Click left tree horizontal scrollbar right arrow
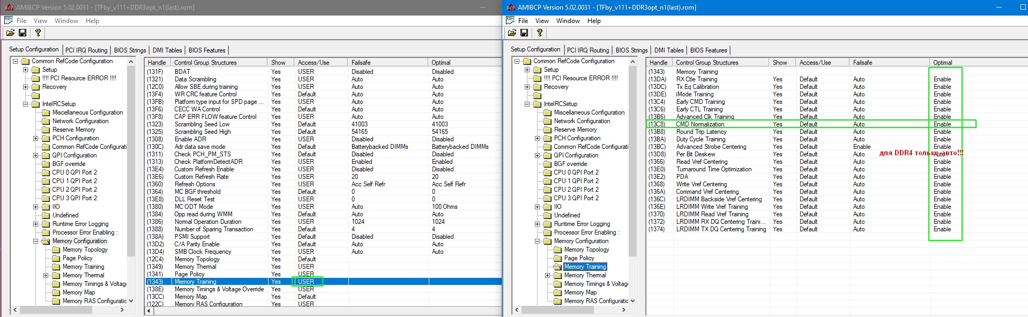Screen dimensions: 1028x317 [x=122, y=310]
